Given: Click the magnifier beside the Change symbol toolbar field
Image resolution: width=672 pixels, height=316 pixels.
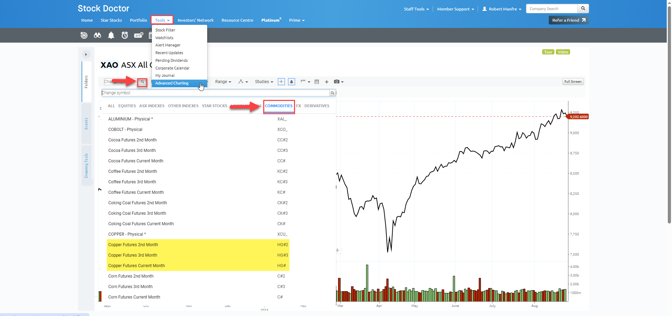Looking at the screenshot, I should 142,82.
